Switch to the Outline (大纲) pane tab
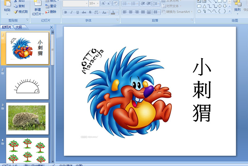Screen dimensions: 248x166 pyautogui.click(x=19, y=27)
